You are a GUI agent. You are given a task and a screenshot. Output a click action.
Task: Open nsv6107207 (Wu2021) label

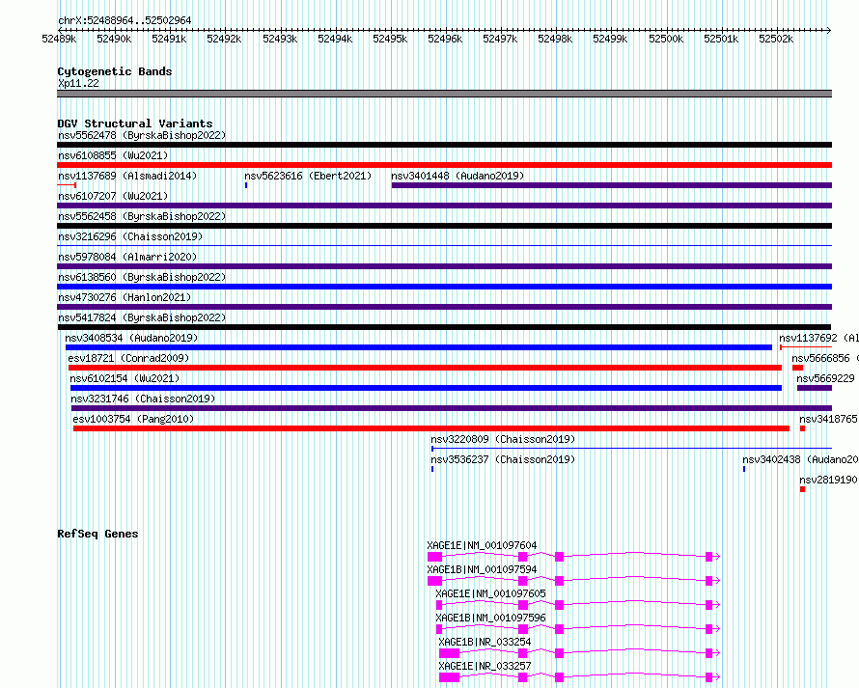(113, 196)
